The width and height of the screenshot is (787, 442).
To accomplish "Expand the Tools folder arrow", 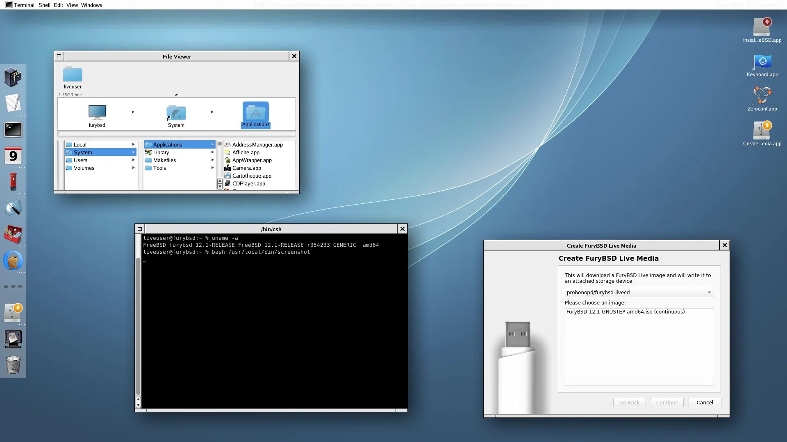I will tap(212, 168).
